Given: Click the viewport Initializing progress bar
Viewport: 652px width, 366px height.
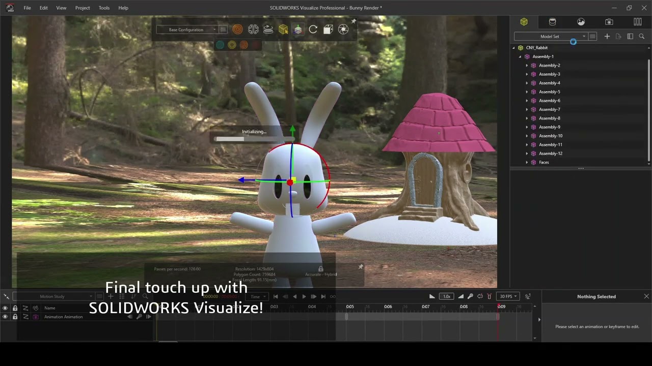Looking at the screenshot, I should pos(254,139).
